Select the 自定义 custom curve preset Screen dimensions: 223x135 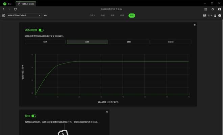click(x=171, y=42)
